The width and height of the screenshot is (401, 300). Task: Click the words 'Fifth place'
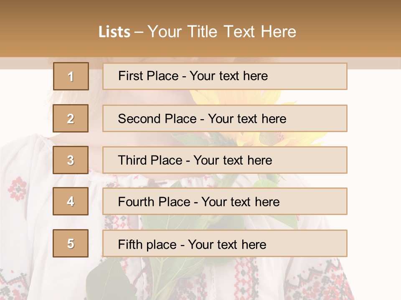pos(147,244)
